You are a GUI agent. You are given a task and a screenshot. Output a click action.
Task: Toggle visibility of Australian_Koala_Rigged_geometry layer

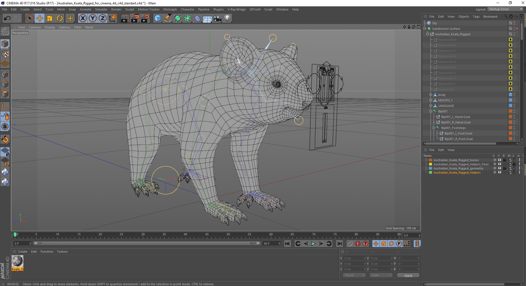click(500, 168)
